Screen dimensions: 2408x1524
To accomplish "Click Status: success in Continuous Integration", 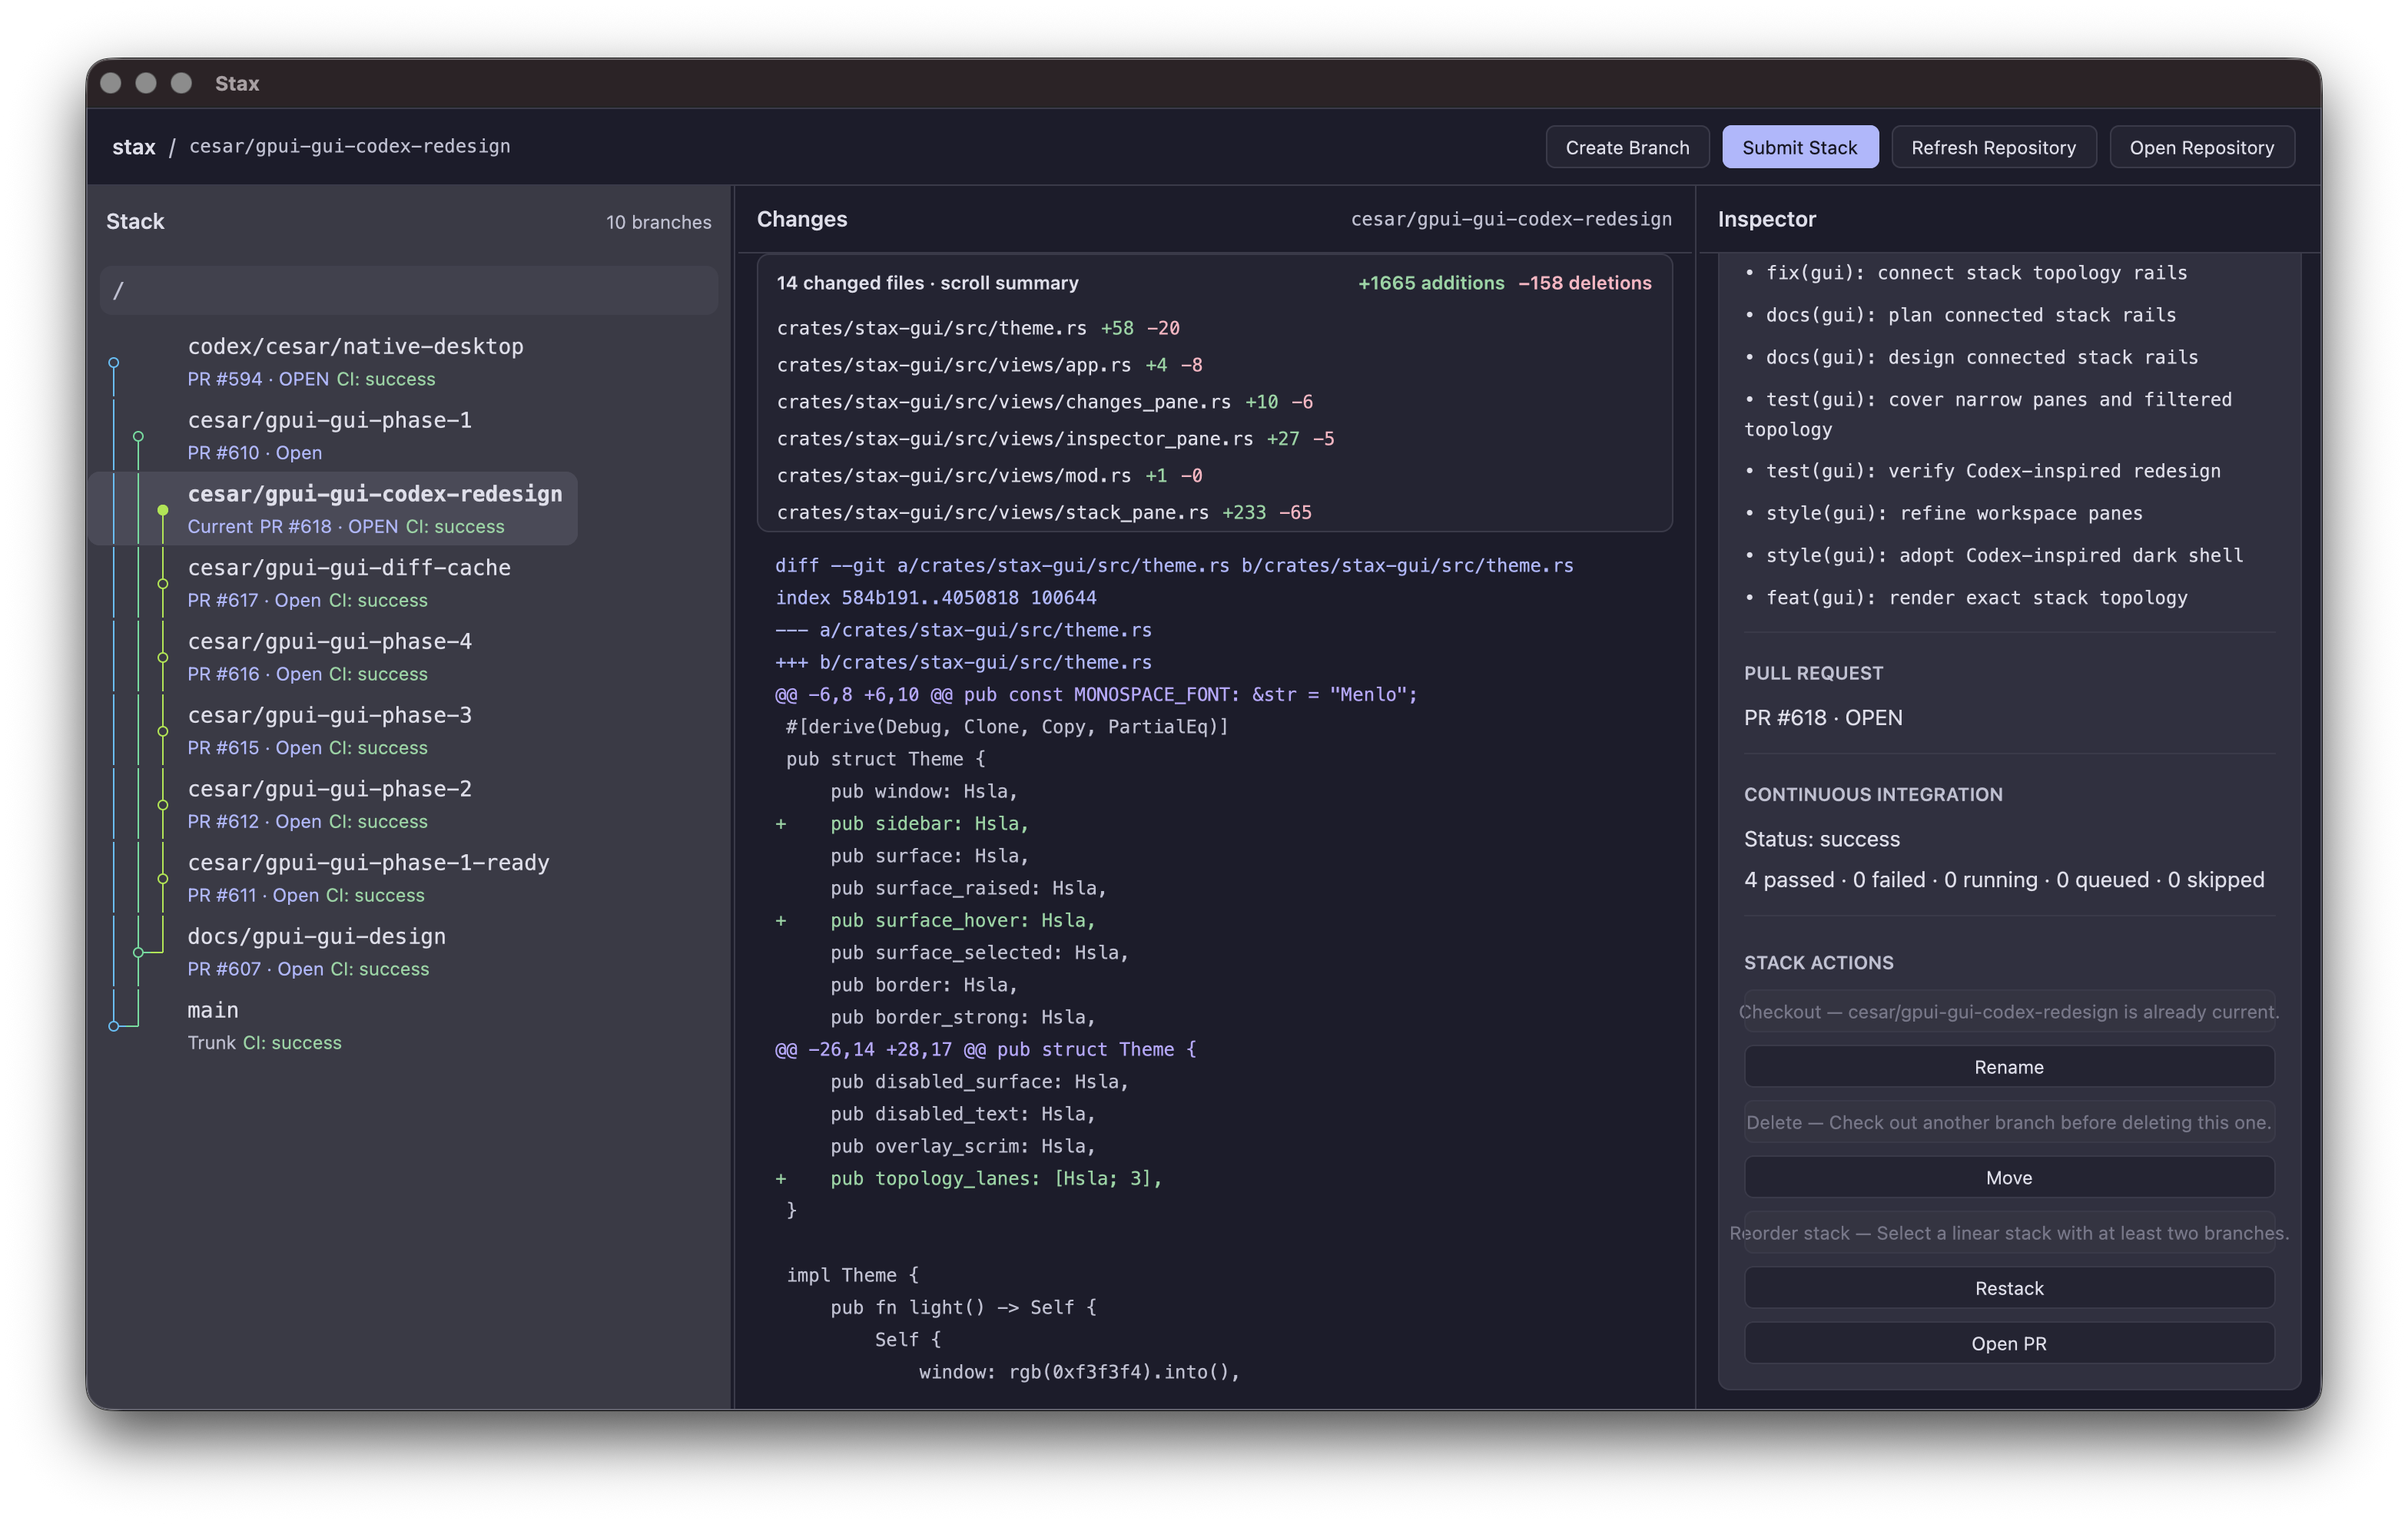I will click(x=1822, y=839).
